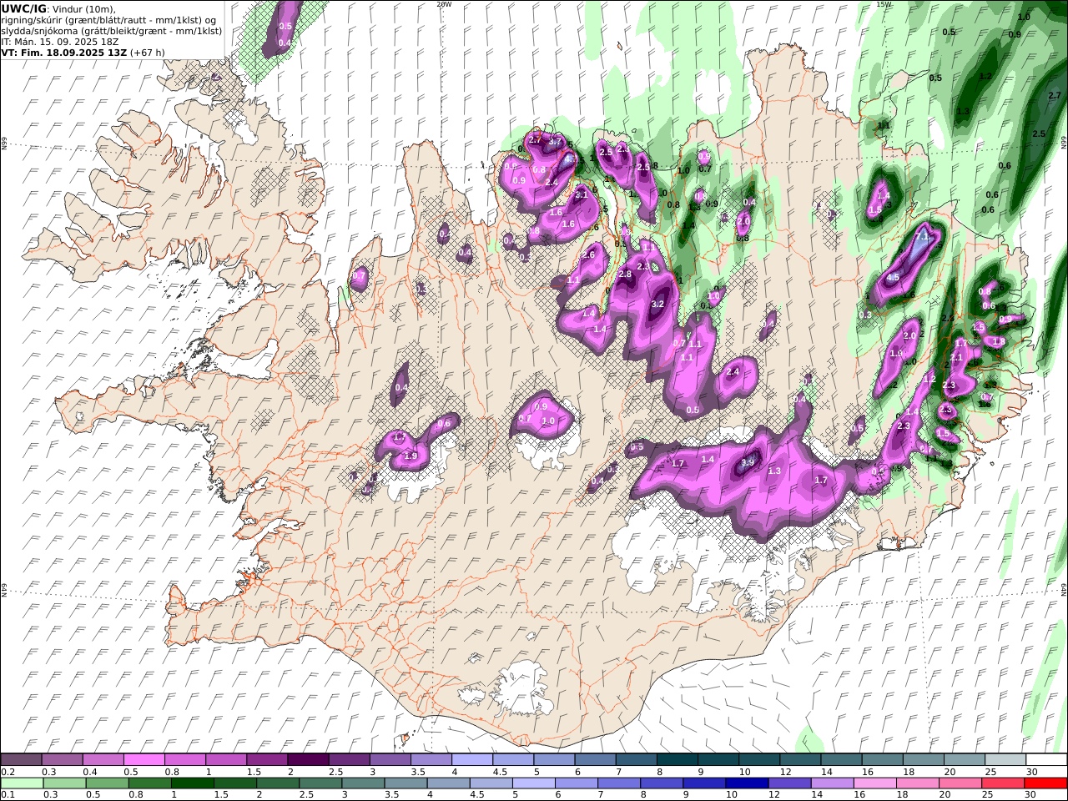Click the 3.7 snowfall value on map
The width and height of the screenshot is (1068, 801).
[x=555, y=142]
